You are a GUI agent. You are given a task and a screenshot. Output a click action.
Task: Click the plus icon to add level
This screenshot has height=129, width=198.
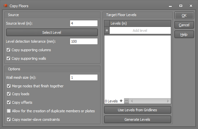[x=121, y=101]
